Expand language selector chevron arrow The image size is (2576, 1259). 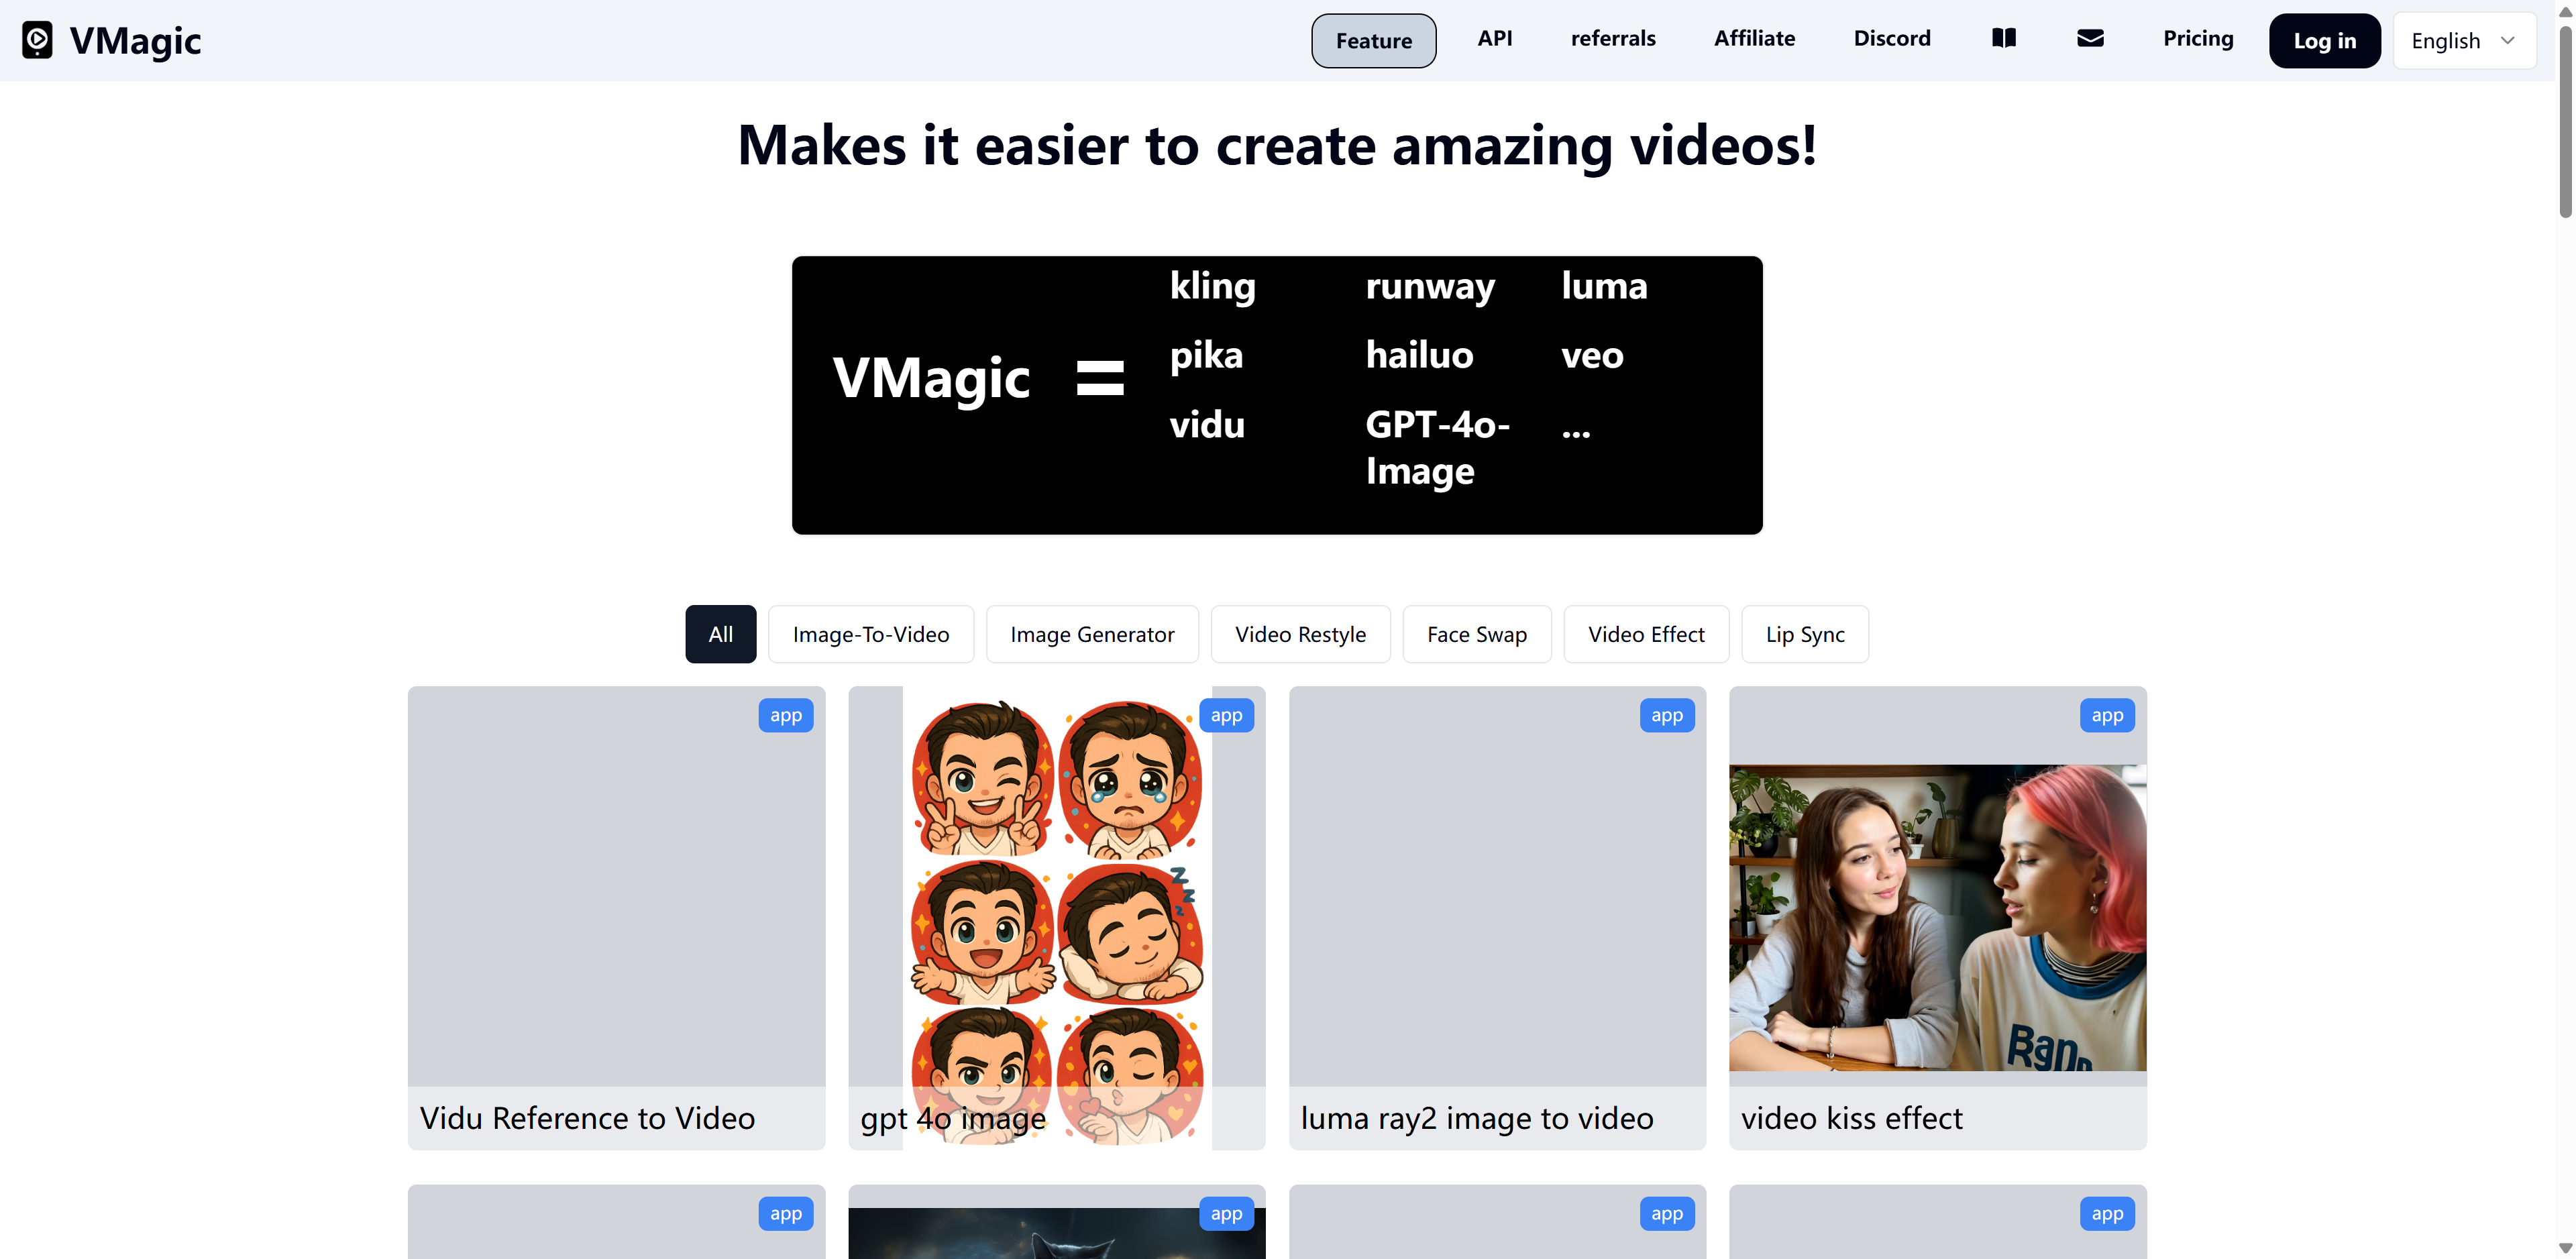pos(2508,41)
